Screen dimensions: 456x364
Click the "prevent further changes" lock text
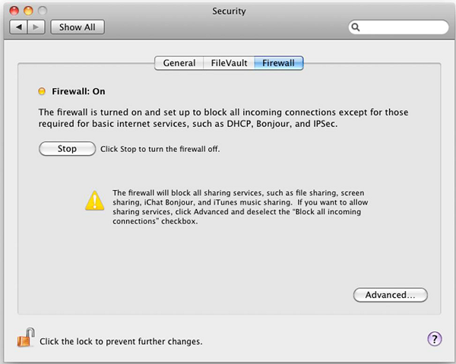pyautogui.click(x=121, y=342)
